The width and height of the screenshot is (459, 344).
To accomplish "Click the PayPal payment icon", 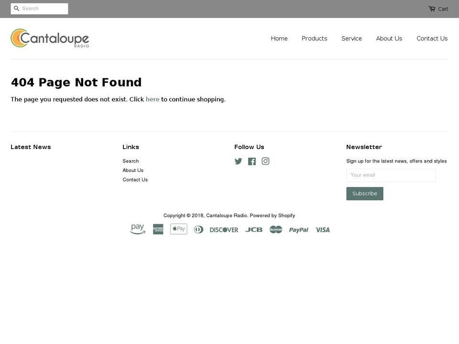I will click(x=298, y=230).
